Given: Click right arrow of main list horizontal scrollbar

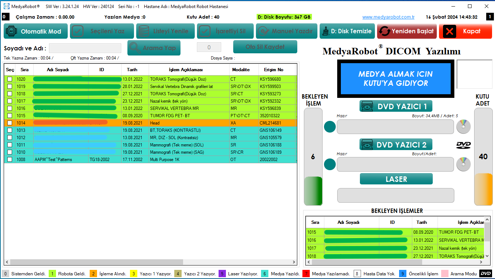Looking at the screenshot, I should (x=294, y=262).
